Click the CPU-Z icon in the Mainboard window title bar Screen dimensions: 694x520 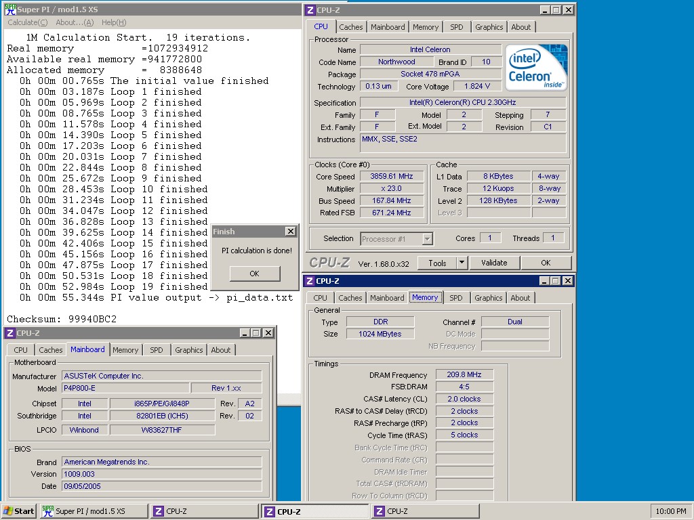coord(10,333)
